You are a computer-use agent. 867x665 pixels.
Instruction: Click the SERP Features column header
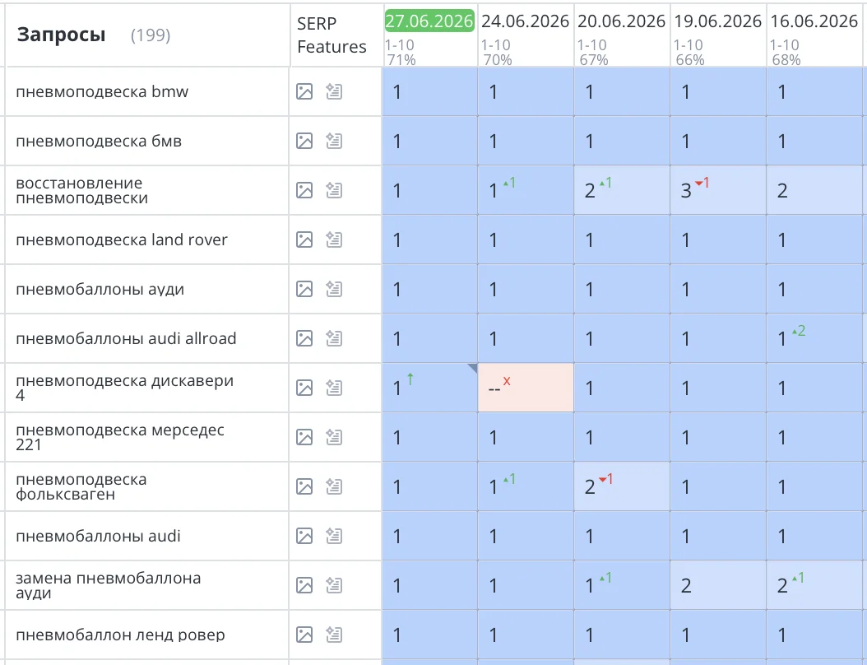(331, 35)
